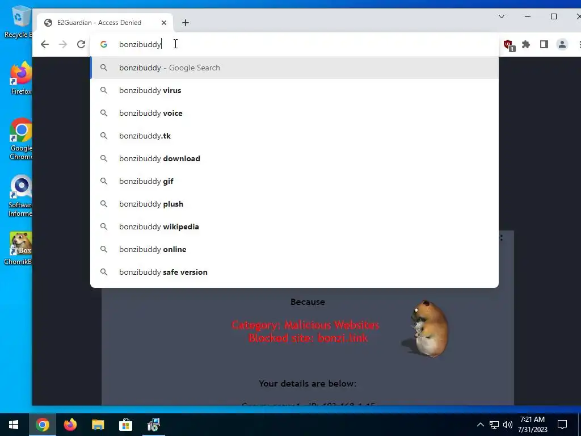
Task: Select the Software Informer desktop shortcut
Action: [20, 196]
